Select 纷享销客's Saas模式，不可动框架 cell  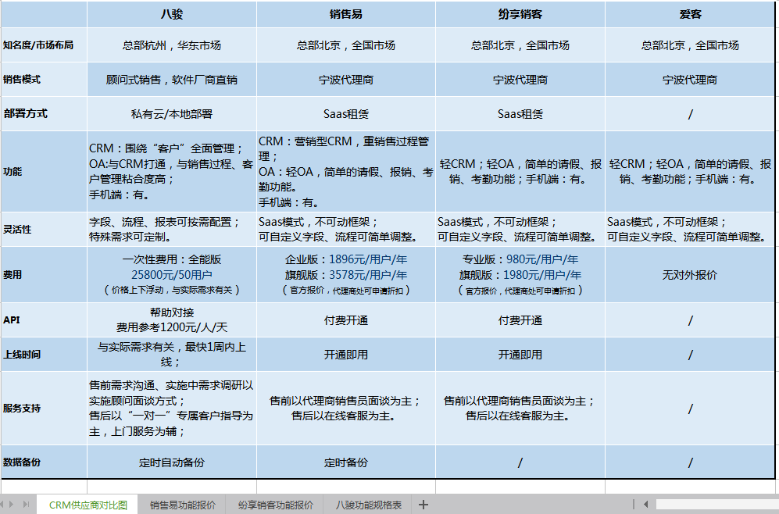pos(520,230)
